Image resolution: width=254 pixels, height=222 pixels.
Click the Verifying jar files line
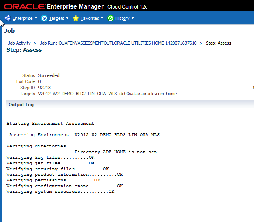pos(51,163)
